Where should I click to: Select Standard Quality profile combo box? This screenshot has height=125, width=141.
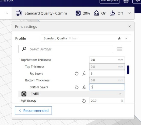click(x=86, y=38)
